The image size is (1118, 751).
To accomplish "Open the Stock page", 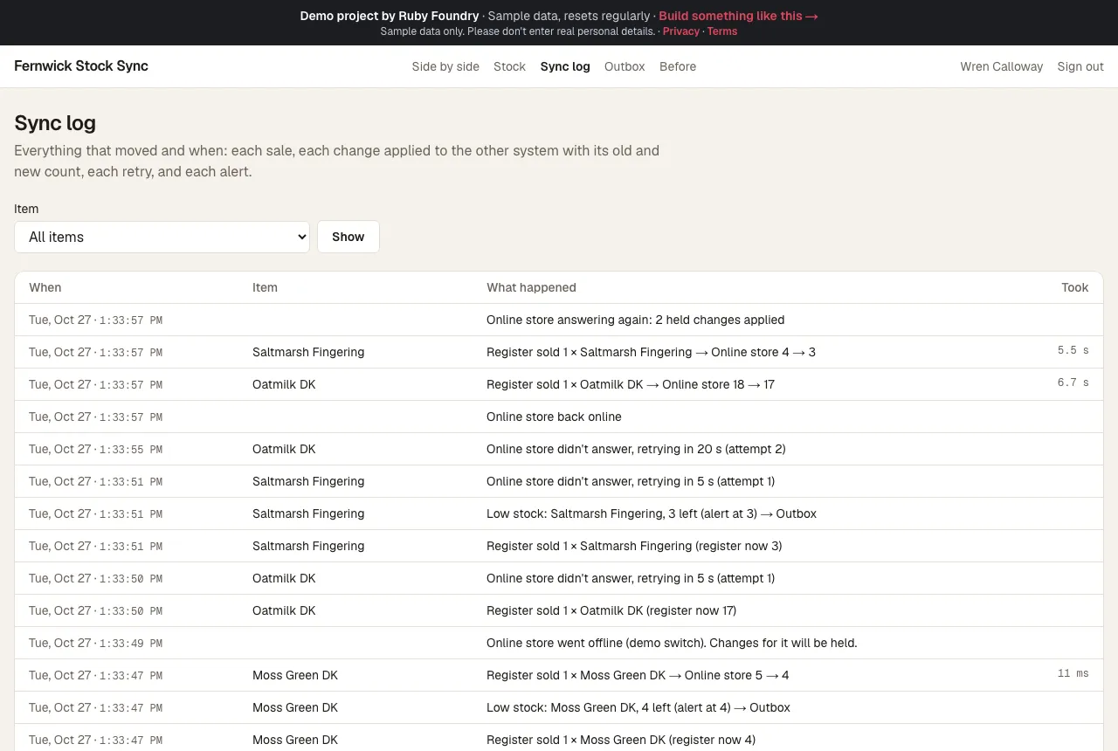I will 509,66.
